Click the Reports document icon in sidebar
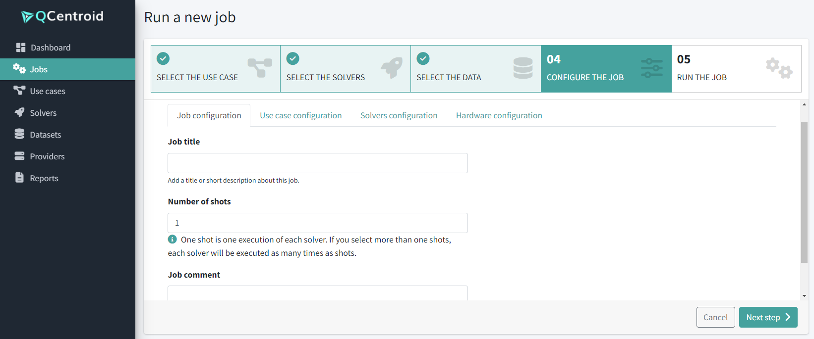Image resolution: width=814 pixels, height=339 pixels. (x=19, y=178)
